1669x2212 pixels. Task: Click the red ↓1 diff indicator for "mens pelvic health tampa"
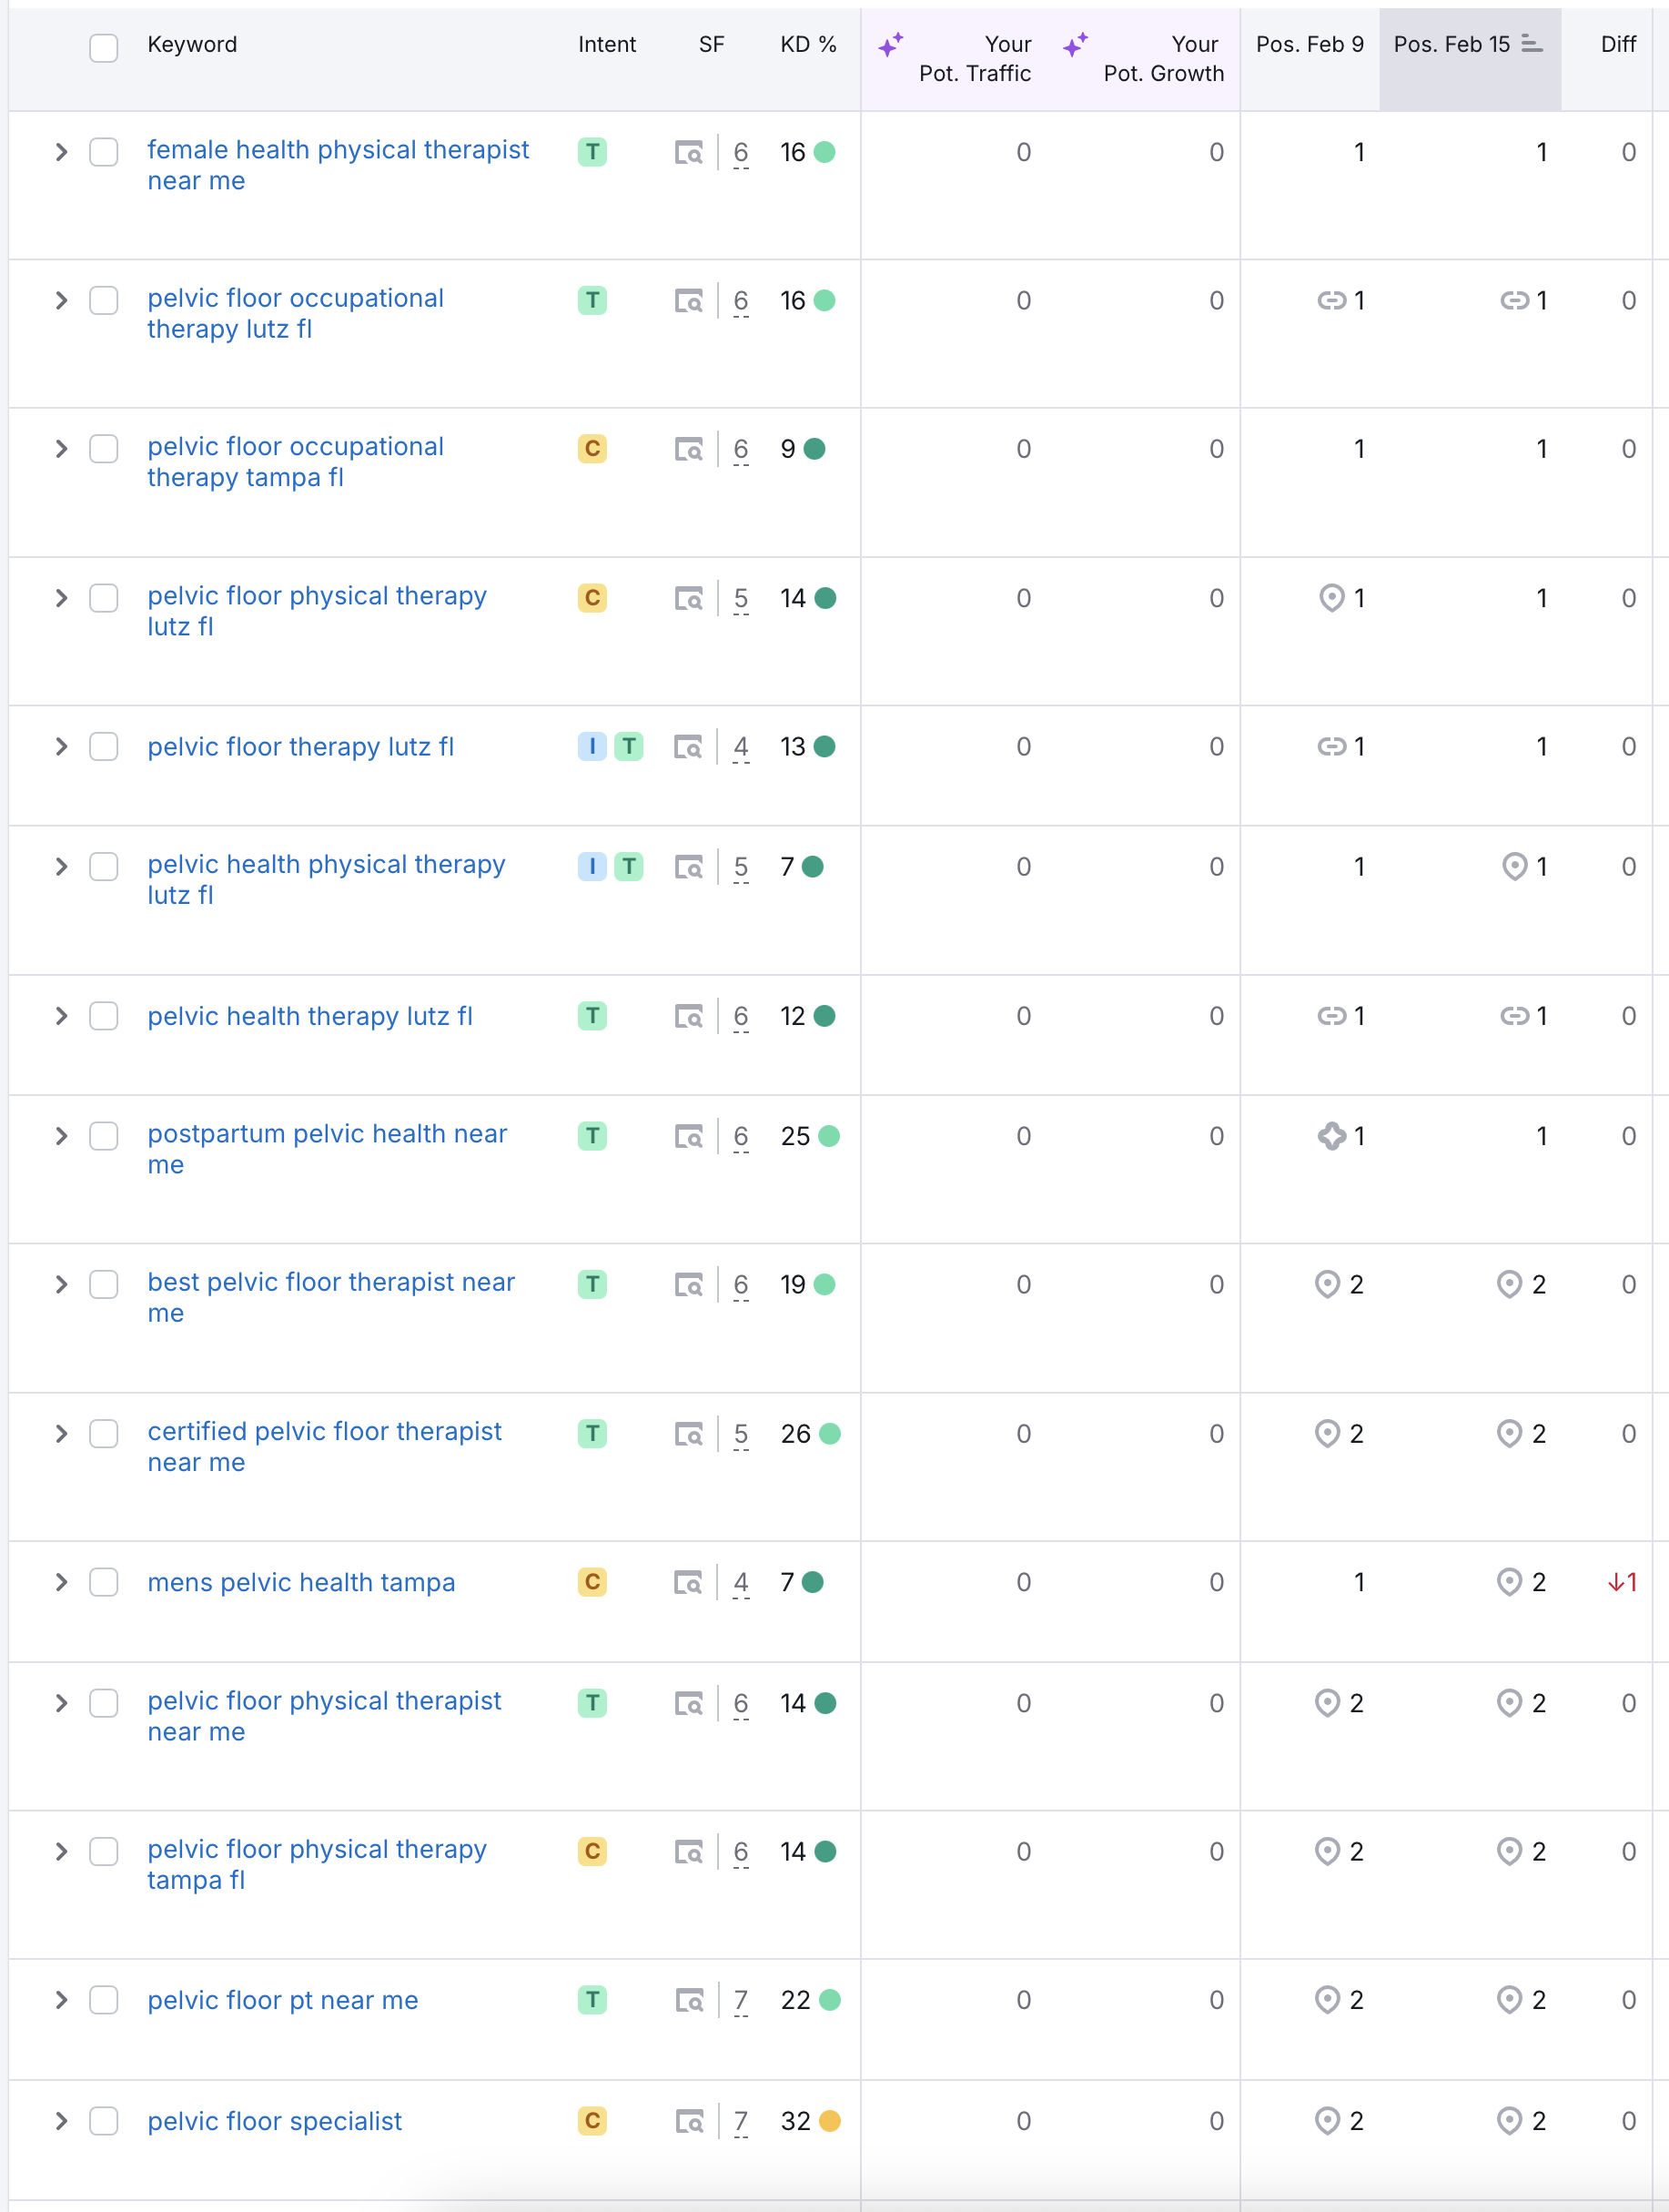click(x=1621, y=1583)
